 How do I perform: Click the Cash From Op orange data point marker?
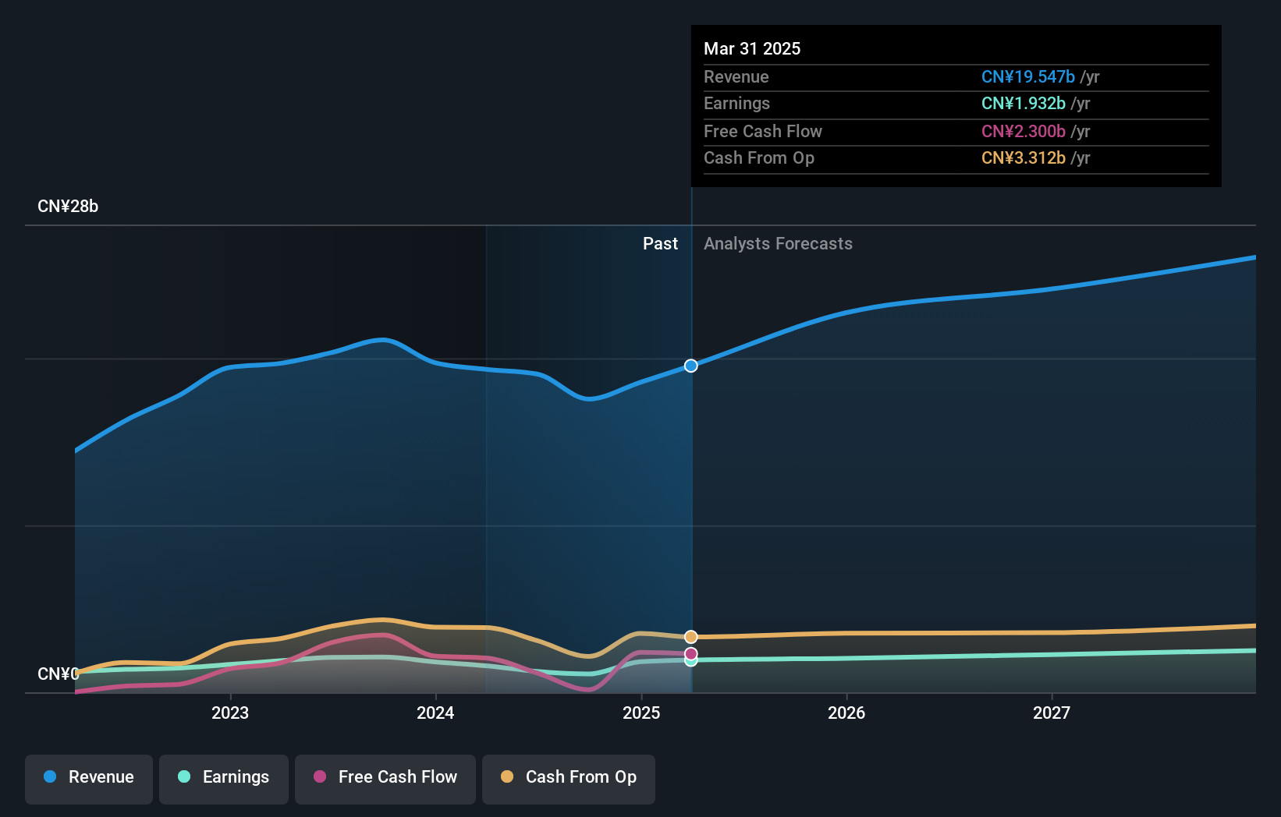(691, 637)
